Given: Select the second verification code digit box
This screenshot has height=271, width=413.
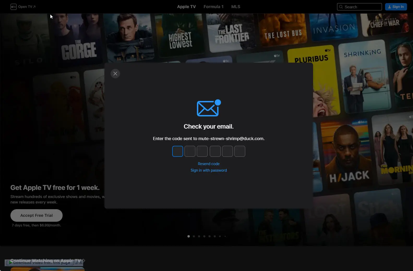Looking at the screenshot, I should [190, 151].
